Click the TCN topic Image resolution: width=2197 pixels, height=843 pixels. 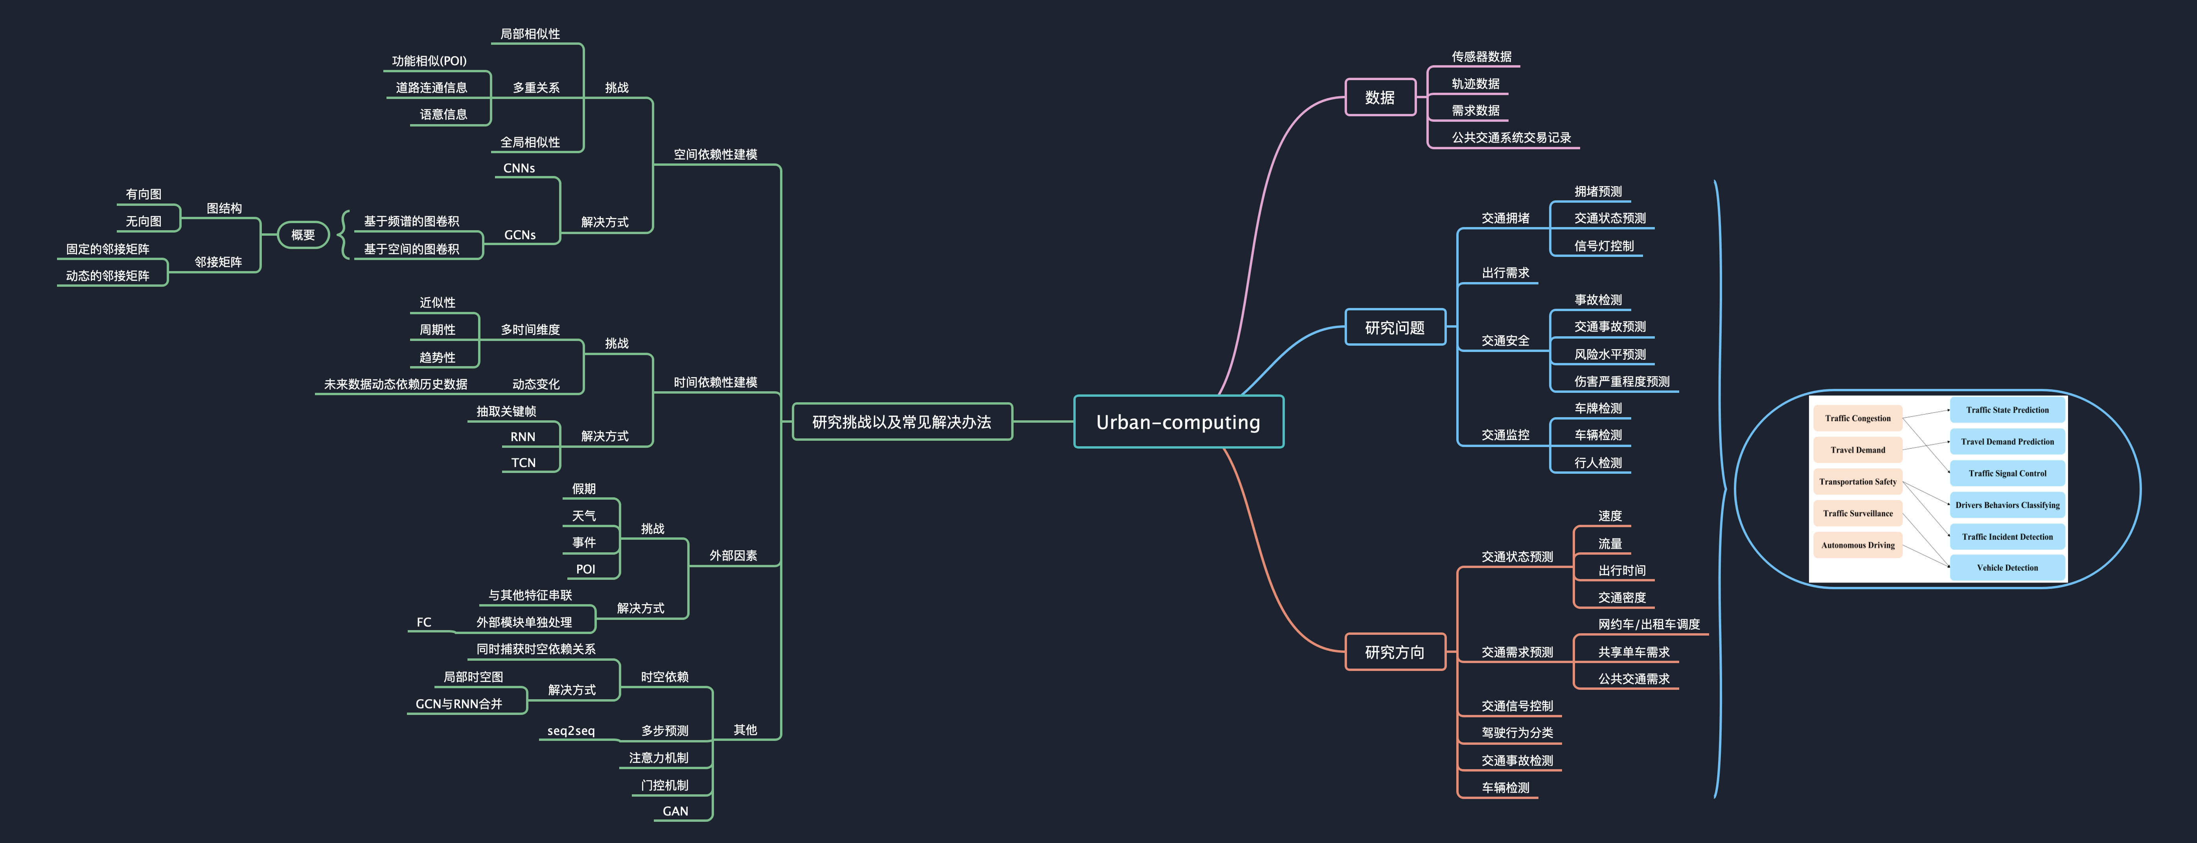524,462
